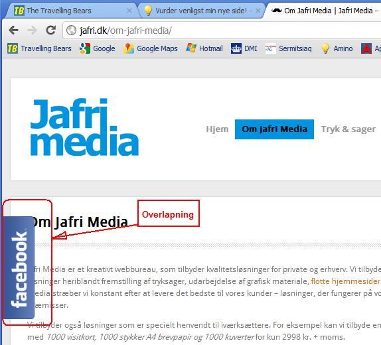The image size is (381, 345).
Task: Open the Google Maps bookmark
Action: [x=151, y=48]
